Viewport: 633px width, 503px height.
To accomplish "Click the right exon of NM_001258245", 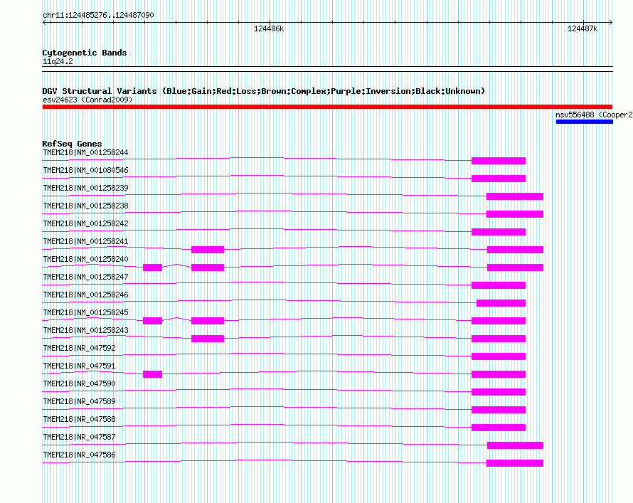I will pos(499,321).
